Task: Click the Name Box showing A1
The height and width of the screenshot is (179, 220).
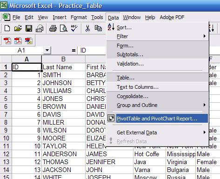Action: (x=22, y=50)
